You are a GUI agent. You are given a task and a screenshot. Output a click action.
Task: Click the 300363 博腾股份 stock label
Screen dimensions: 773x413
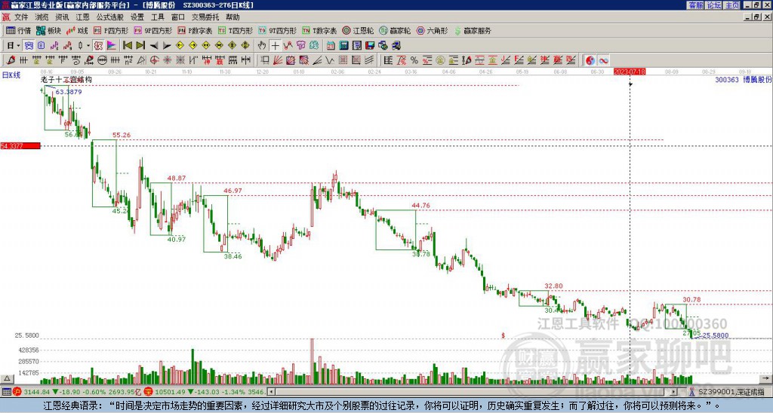point(743,79)
